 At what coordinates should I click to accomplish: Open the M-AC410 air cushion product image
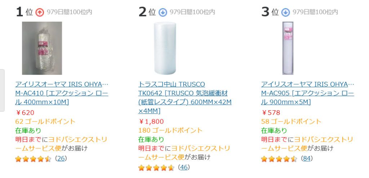point(42,48)
